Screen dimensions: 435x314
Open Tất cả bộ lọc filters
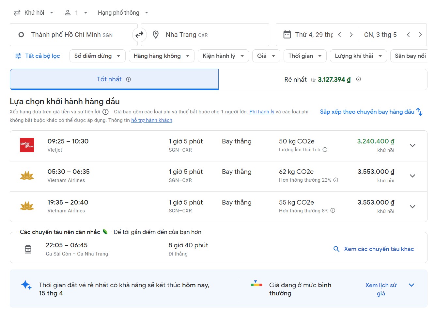coord(38,56)
